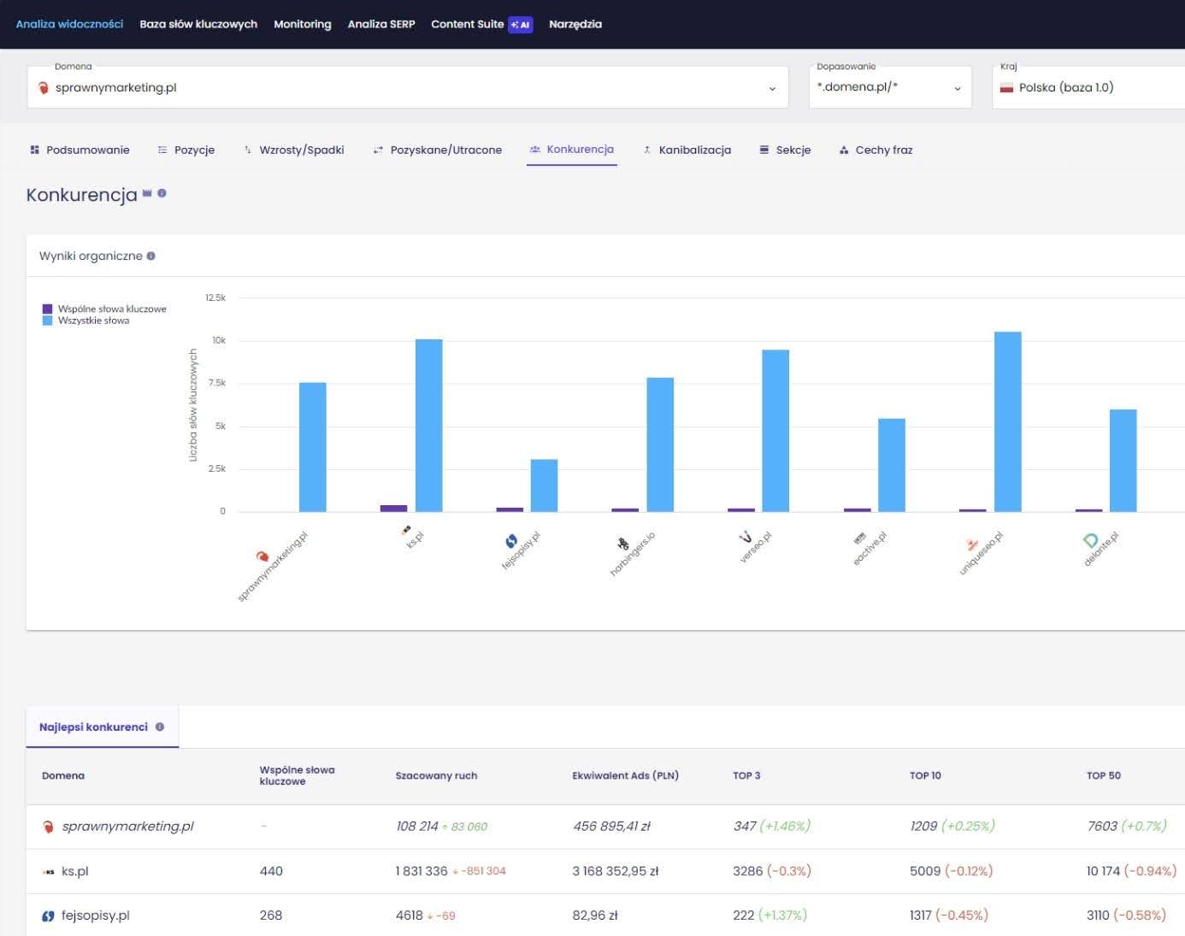Image resolution: width=1185 pixels, height=936 pixels.
Task: Open ks.pl domain link in table
Action: click(75, 871)
